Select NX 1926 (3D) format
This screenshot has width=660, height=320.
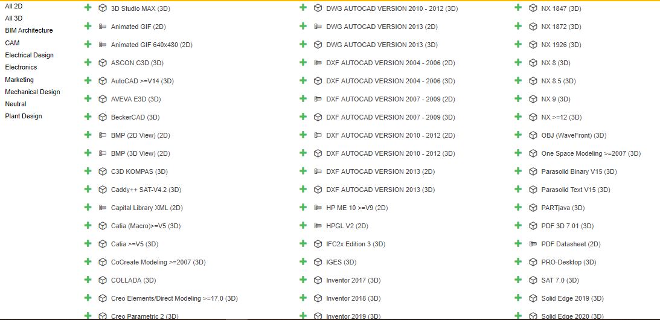(561, 45)
